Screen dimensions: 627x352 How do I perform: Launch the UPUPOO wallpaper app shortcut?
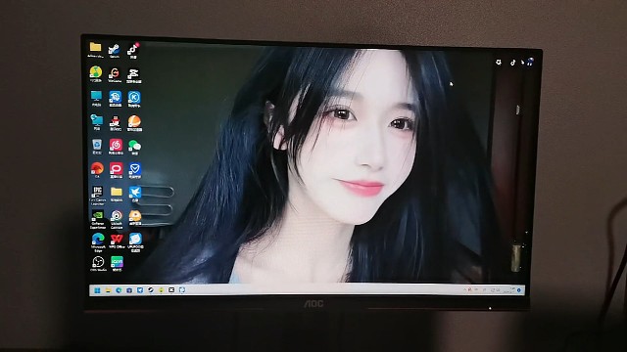tap(135, 239)
